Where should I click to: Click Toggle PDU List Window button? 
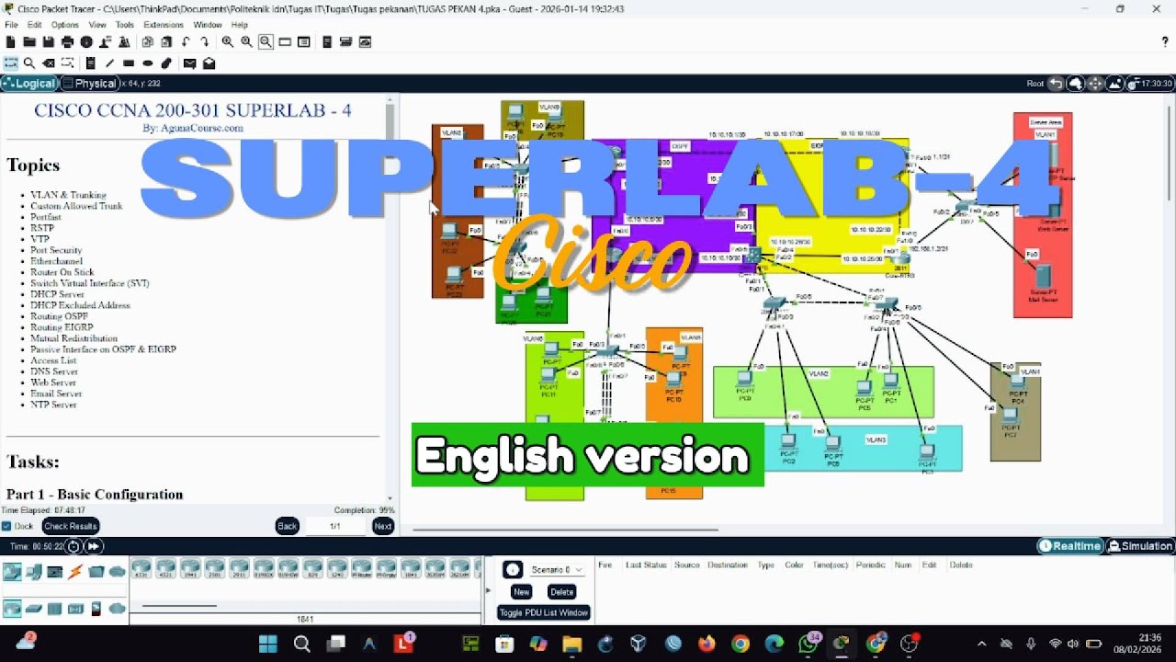point(544,612)
